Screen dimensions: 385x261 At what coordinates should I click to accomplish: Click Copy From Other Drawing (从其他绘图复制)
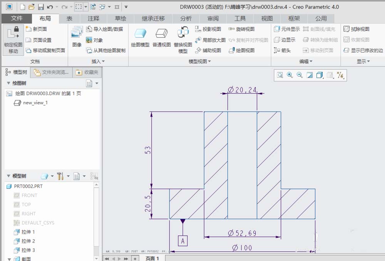pyautogui.click(x=106, y=50)
